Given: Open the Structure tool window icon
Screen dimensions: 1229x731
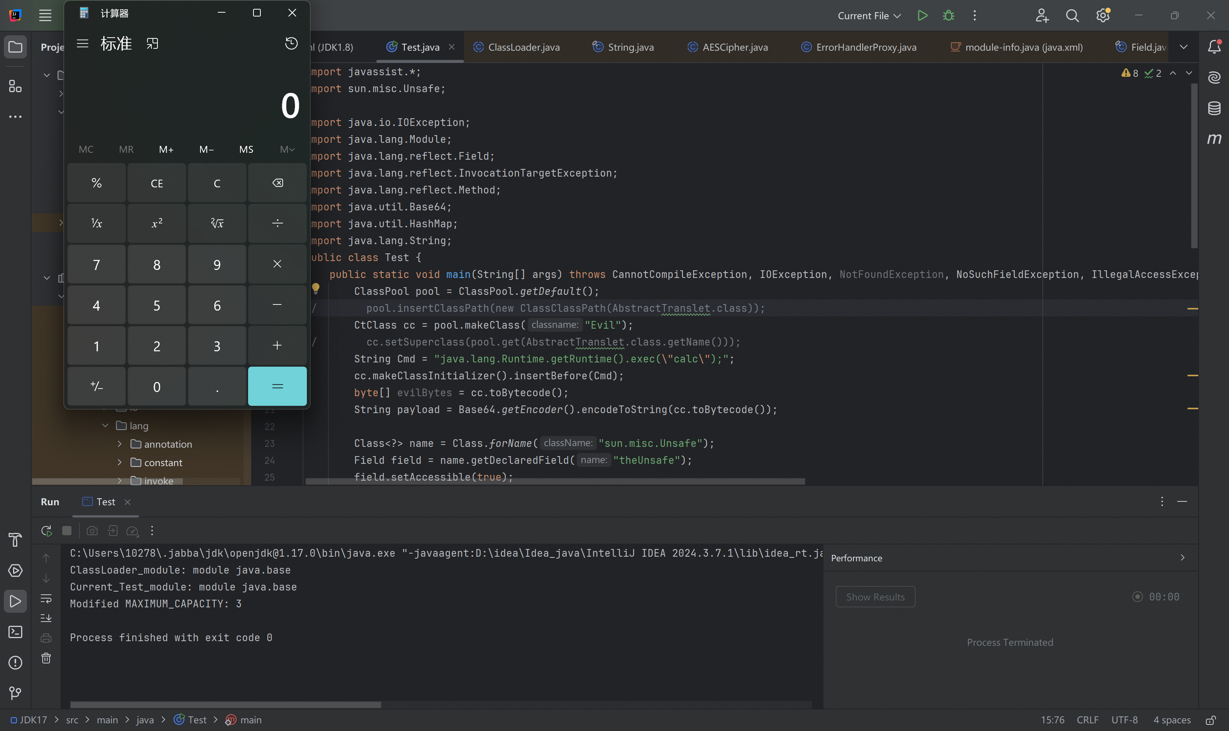Looking at the screenshot, I should (15, 86).
